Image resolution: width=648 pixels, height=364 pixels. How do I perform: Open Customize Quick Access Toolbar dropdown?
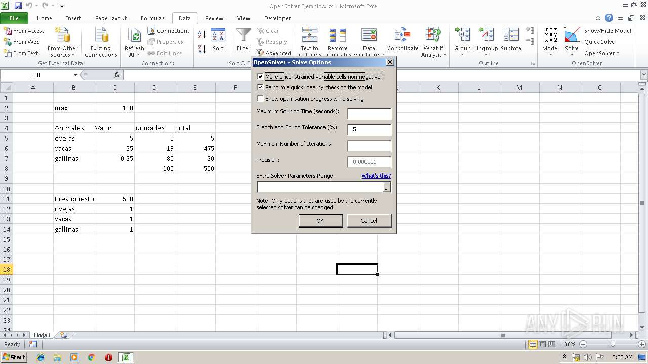click(x=62, y=6)
